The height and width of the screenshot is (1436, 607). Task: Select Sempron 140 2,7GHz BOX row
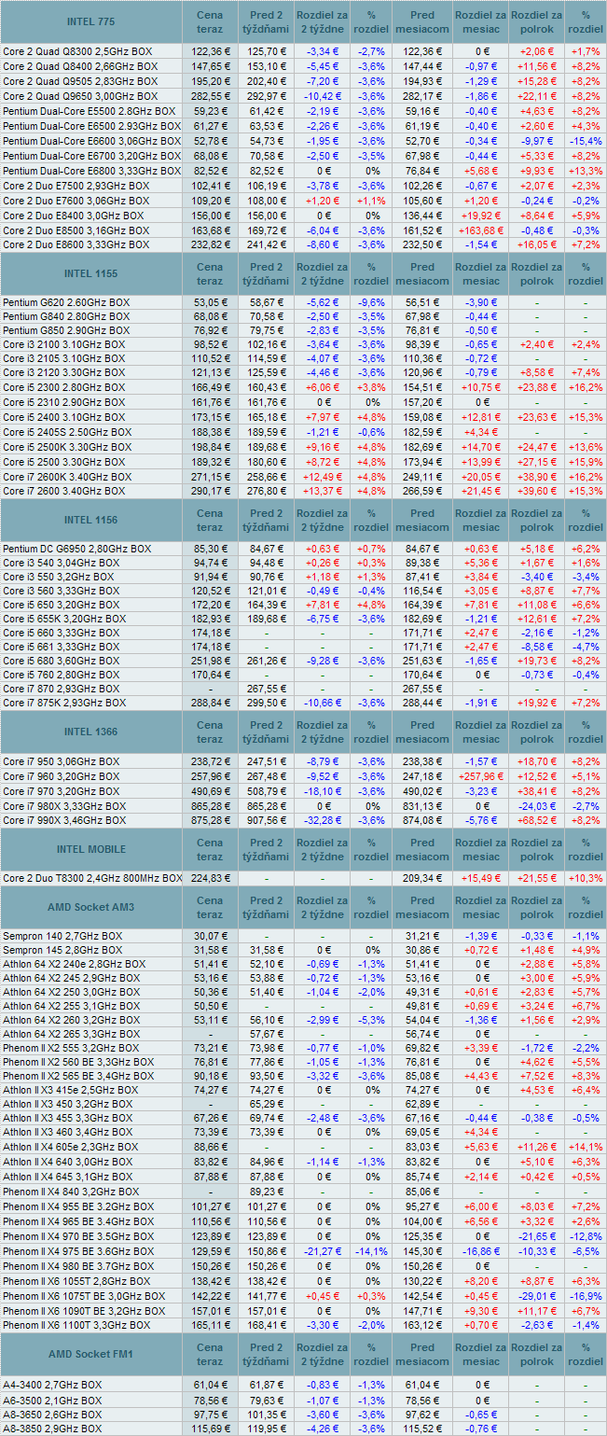coord(303,936)
